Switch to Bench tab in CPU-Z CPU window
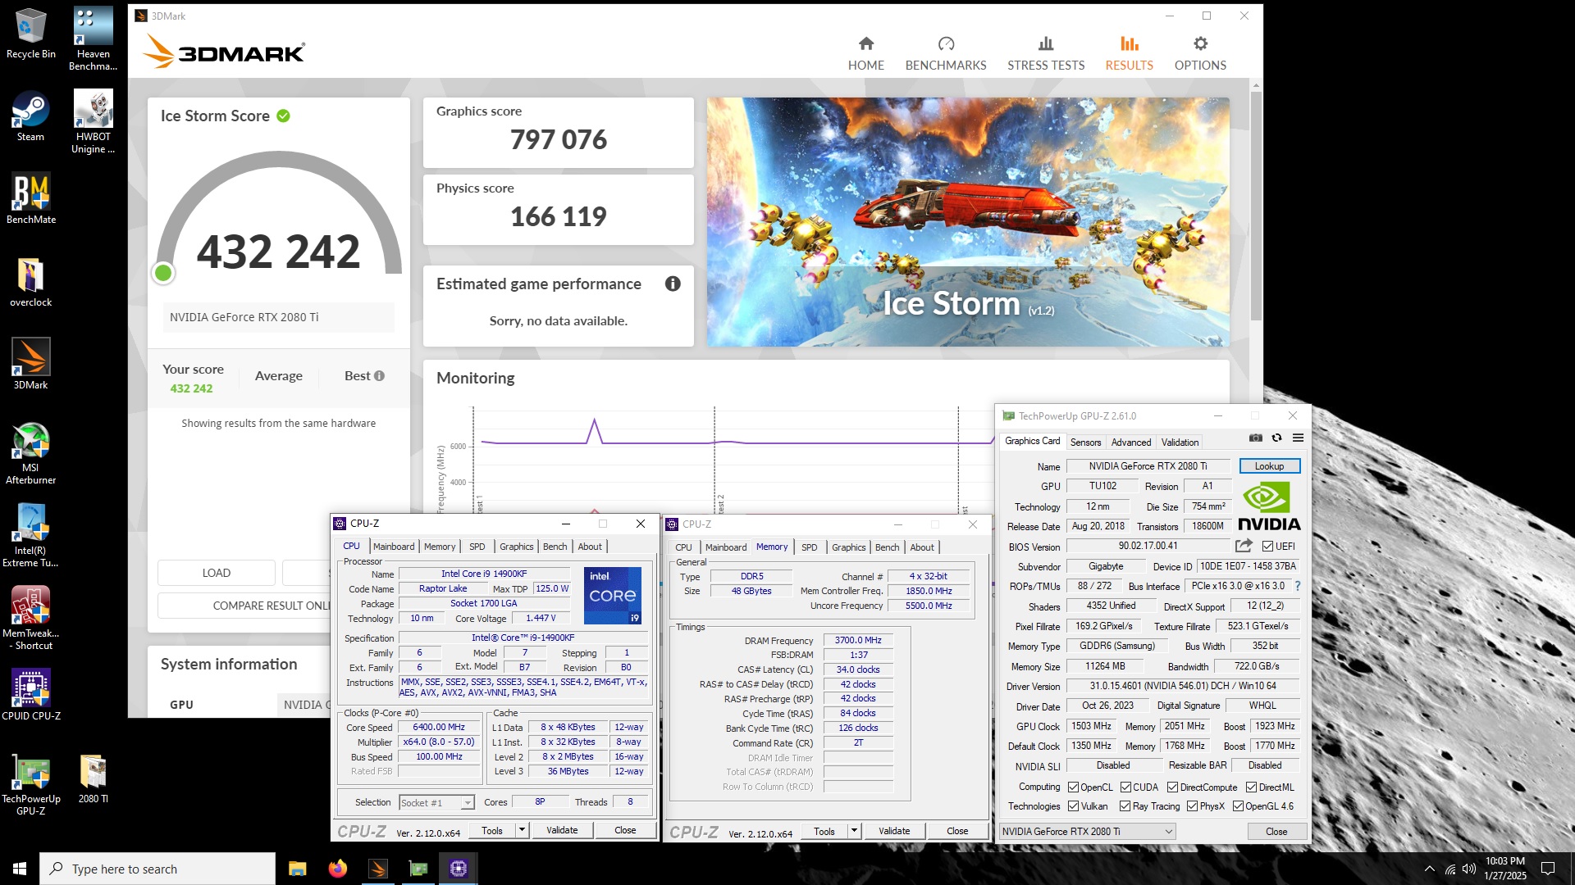The image size is (1575, 885). (555, 547)
